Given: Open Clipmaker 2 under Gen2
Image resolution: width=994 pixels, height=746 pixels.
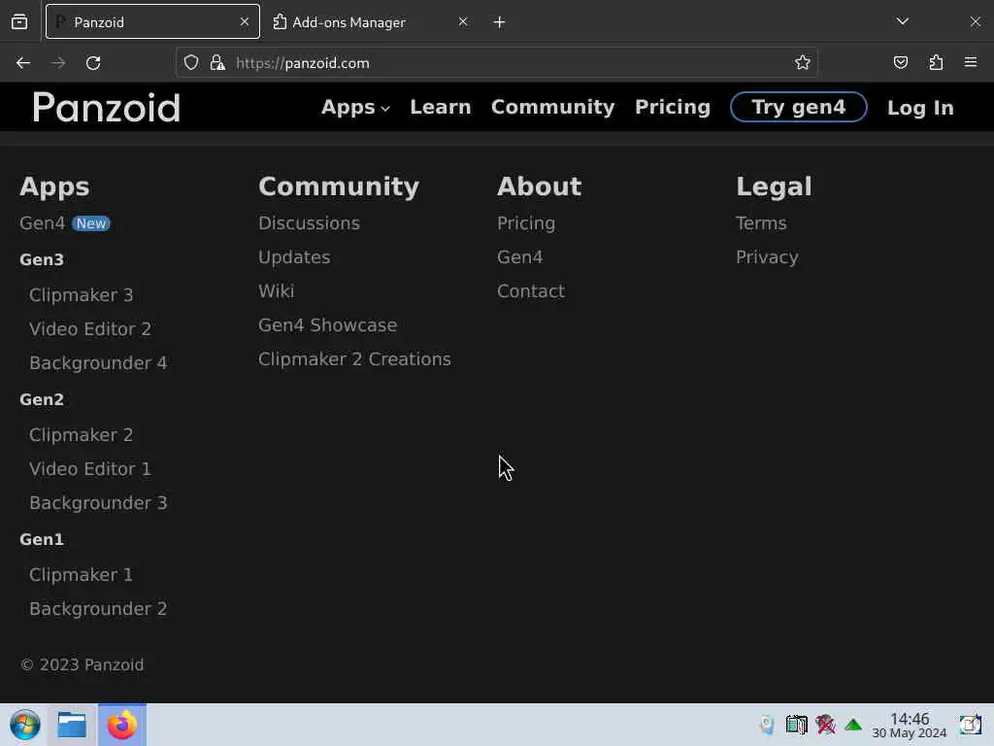Looking at the screenshot, I should pyautogui.click(x=82, y=435).
